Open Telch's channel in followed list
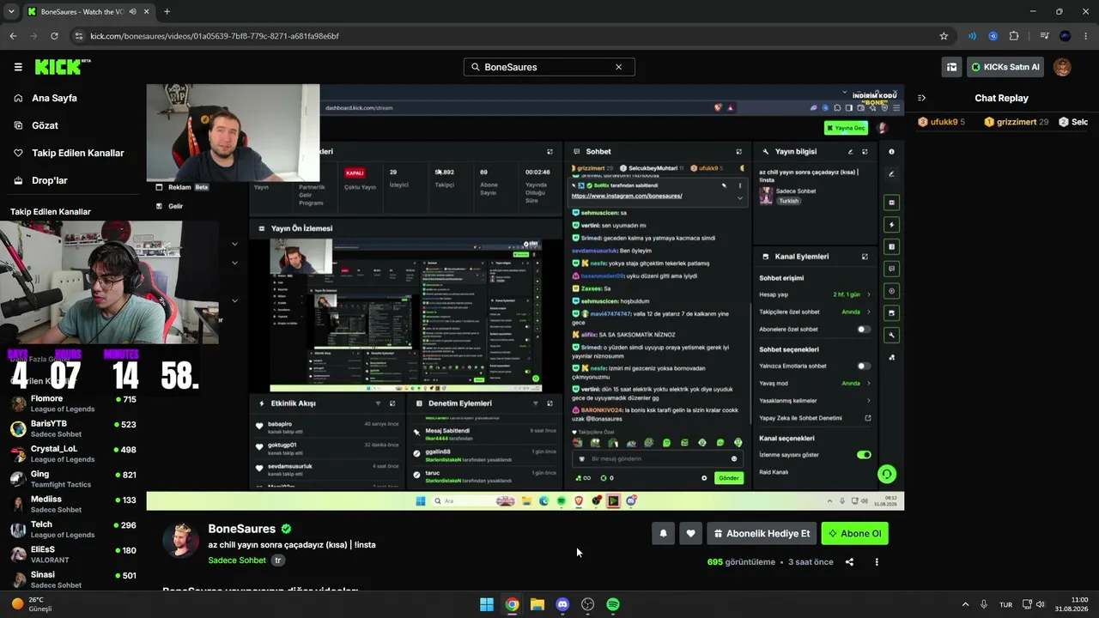This screenshot has width=1099, height=618. [73, 530]
